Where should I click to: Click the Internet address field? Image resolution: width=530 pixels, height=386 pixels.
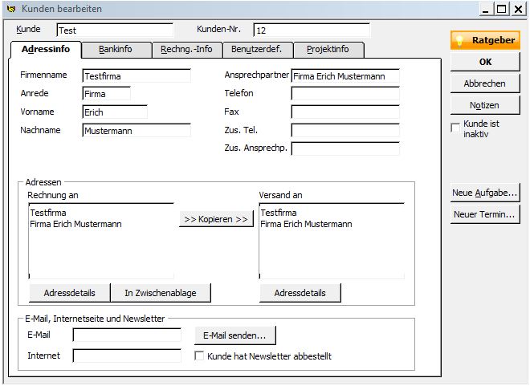[x=127, y=356]
